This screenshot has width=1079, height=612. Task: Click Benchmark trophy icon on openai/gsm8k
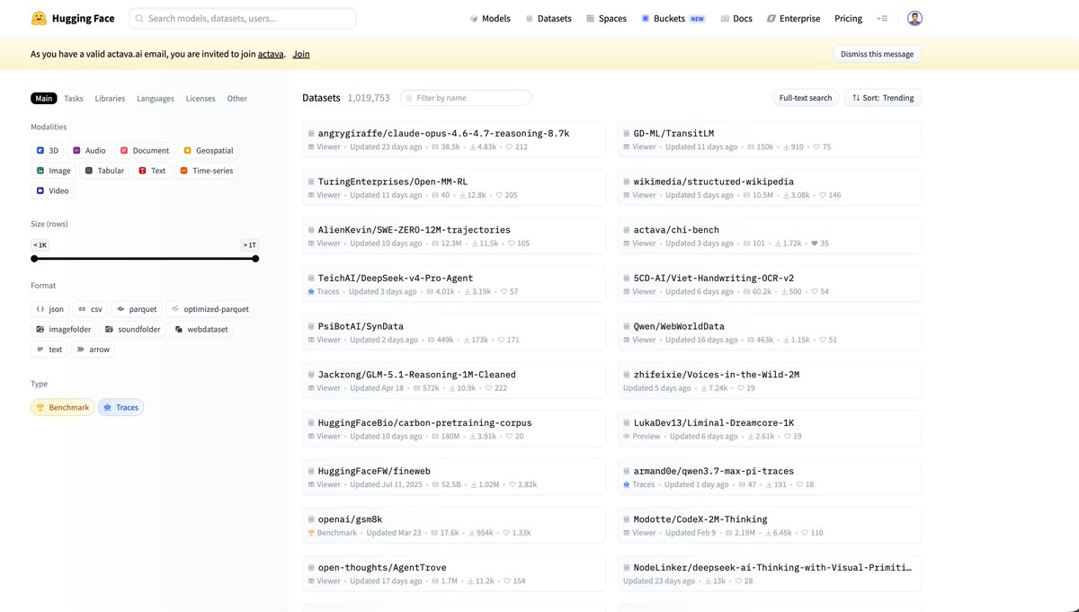311,533
